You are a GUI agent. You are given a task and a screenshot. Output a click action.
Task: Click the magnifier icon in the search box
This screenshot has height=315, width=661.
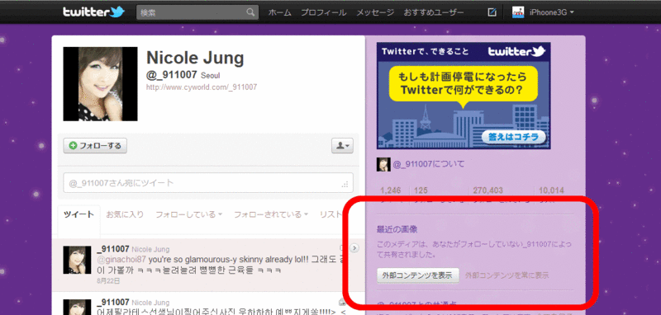point(251,12)
